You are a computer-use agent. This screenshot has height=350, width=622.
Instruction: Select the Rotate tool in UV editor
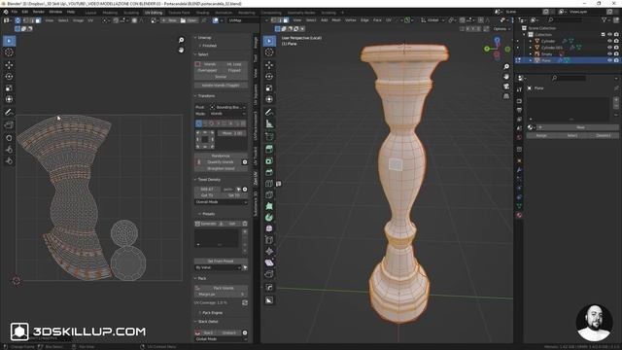pyautogui.click(x=9, y=76)
